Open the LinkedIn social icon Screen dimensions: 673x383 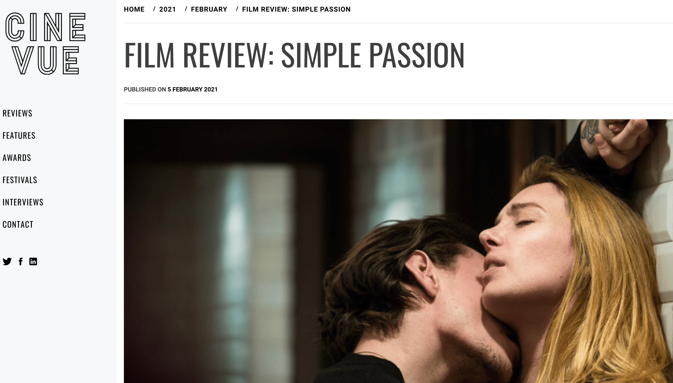tap(33, 261)
